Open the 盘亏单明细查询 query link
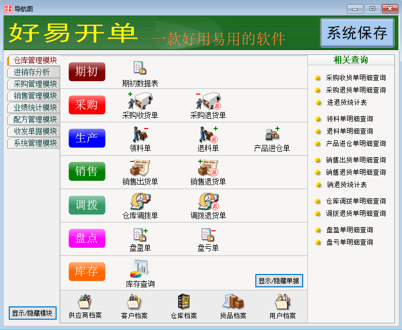The width and height of the screenshot is (402, 330). (349, 242)
